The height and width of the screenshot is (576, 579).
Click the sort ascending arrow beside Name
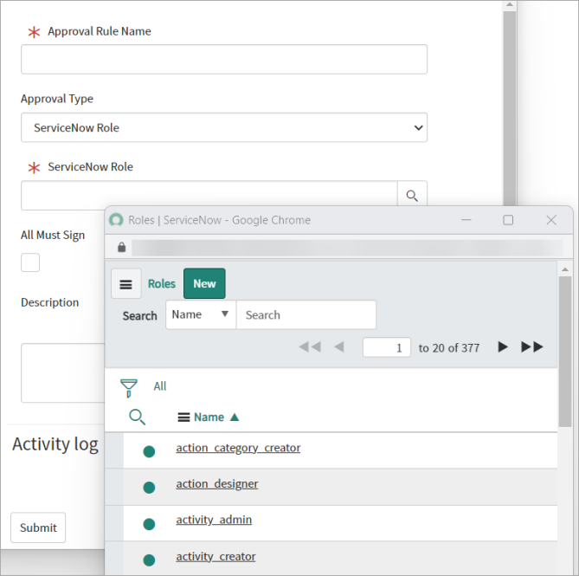235,417
